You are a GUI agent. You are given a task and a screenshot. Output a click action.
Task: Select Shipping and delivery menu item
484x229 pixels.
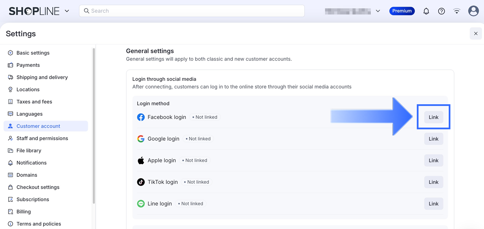click(x=42, y=77)
